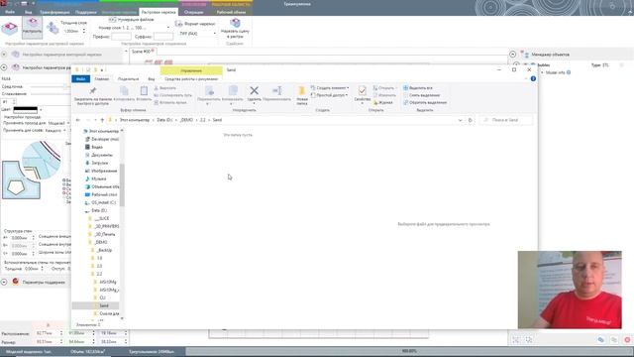Click the red icon at bottom right of object manager

coord(627,340)
